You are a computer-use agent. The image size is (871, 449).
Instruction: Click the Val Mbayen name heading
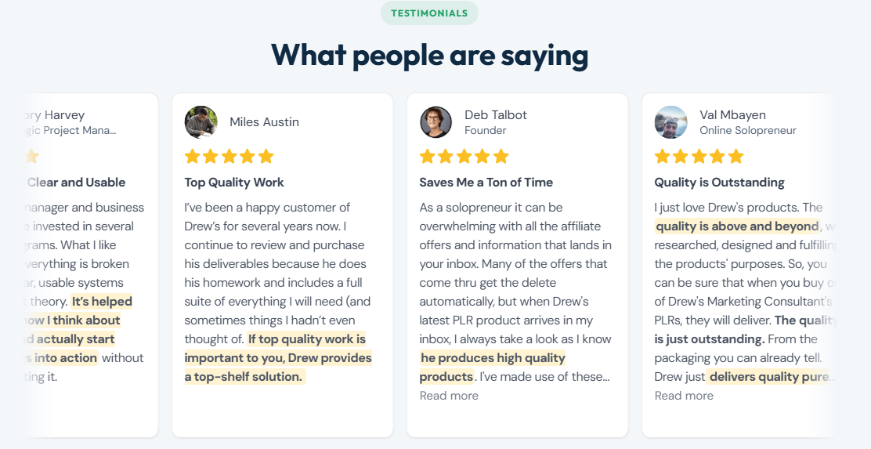tap(732, 115)
